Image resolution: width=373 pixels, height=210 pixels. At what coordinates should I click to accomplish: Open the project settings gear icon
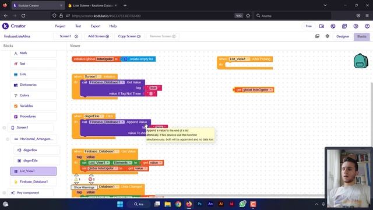point(328,36)
